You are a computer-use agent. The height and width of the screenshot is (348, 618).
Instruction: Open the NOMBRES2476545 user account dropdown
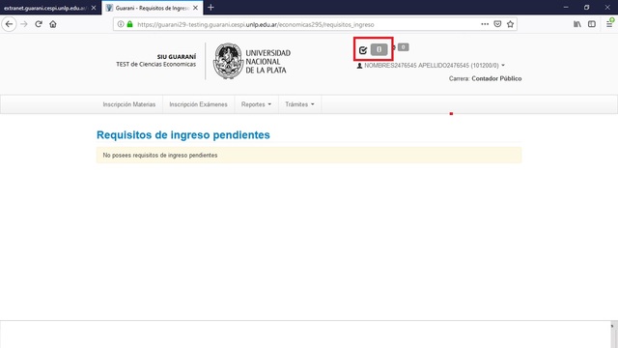pyautogui.click(x=431, y=66)
